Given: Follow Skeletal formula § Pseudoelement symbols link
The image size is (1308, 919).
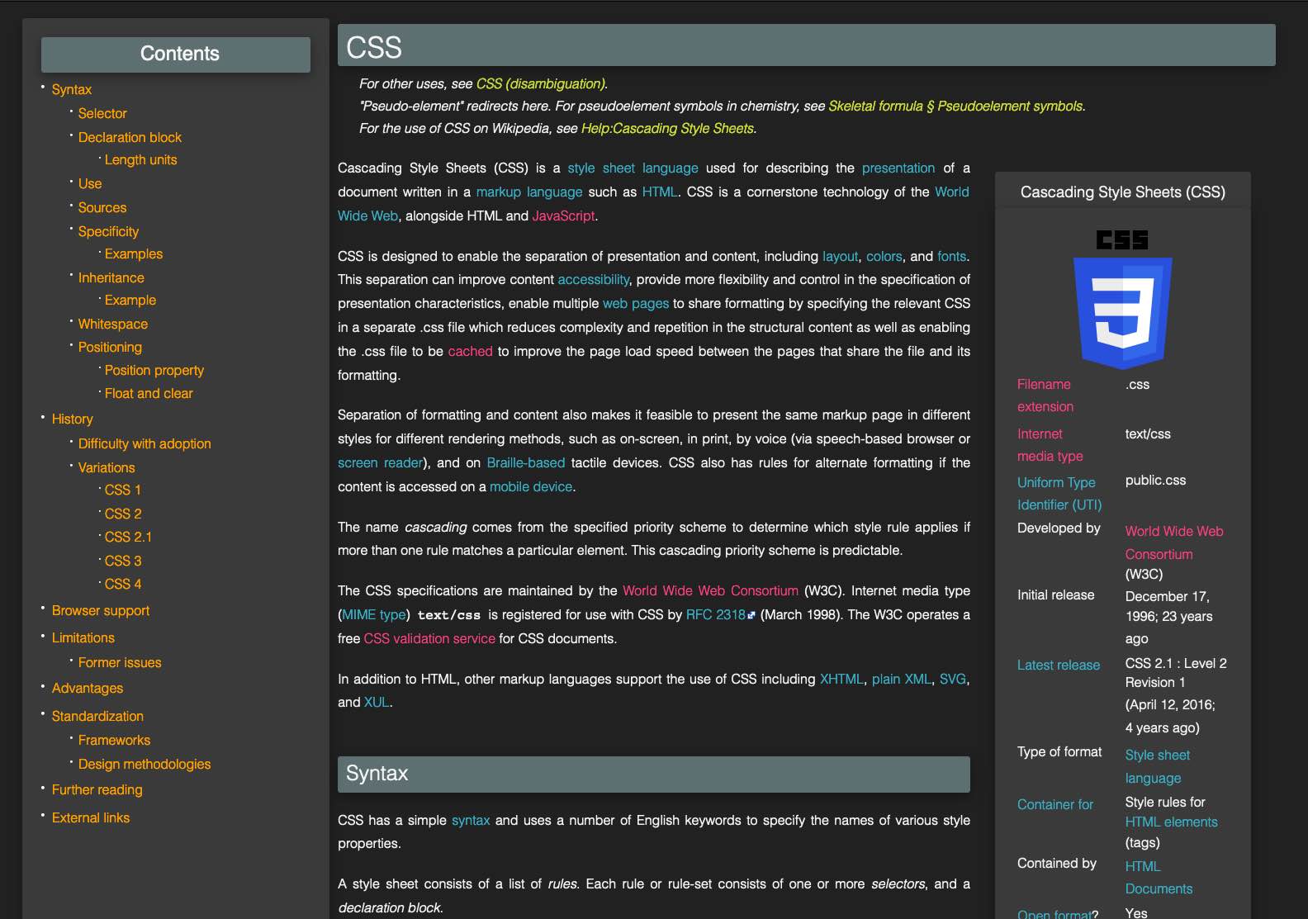Looking at the screenshot, I should (x=955, y=106).
